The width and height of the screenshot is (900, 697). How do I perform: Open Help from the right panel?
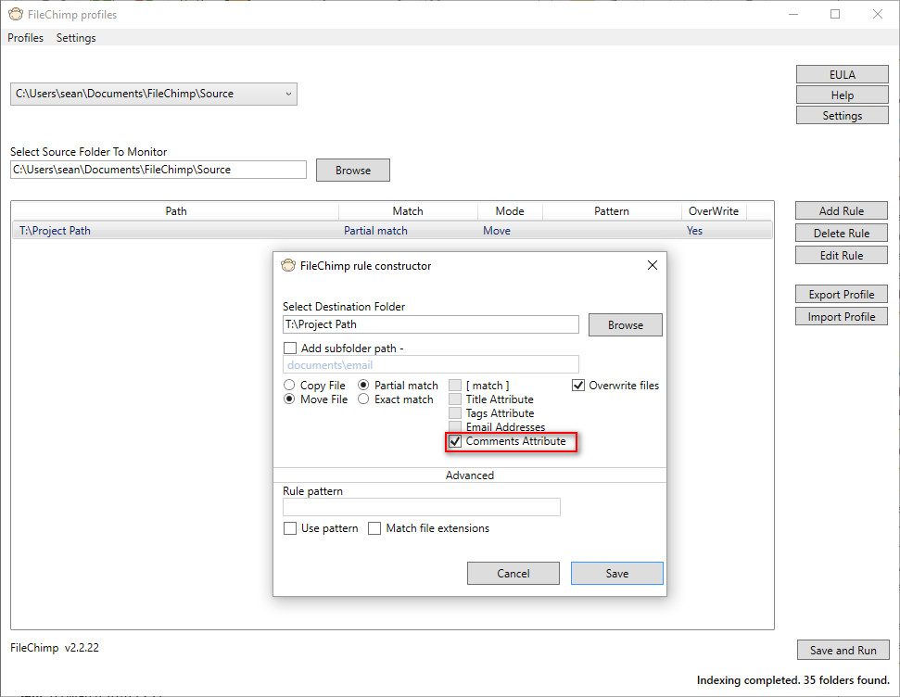[x=842, y=95]
